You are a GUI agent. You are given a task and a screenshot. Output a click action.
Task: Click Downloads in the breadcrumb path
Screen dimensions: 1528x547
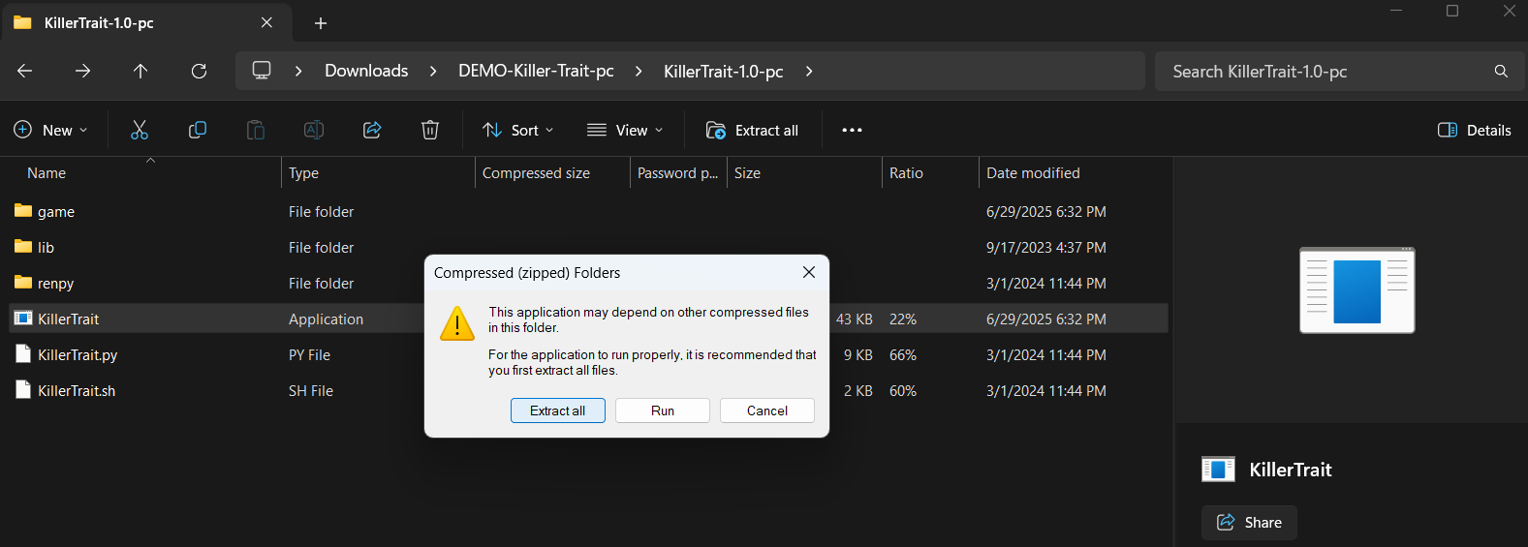click(x=366, y=71)
